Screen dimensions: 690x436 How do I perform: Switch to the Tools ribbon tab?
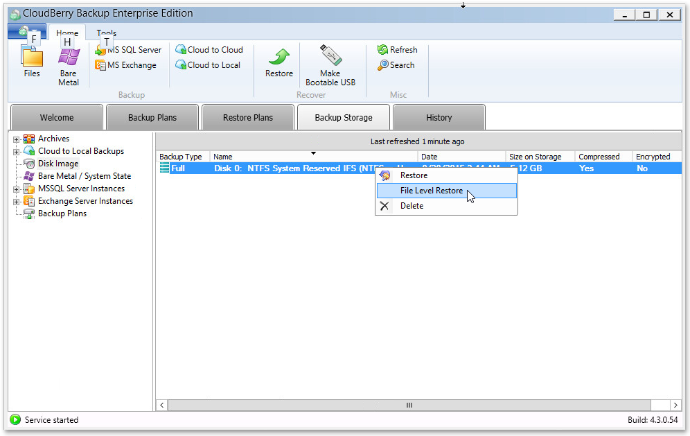coord(107,33)
